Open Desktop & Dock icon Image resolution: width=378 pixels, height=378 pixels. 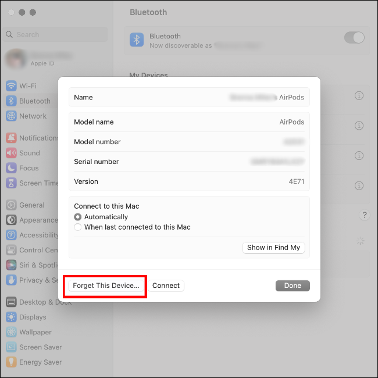[11, 302]
